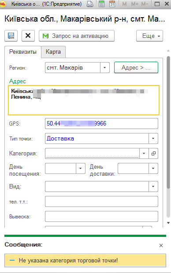This screenshot has width=171, height=273.
Task: Expand the Регион dropdown
Action: pyautogui.click(x=104, y=67)
